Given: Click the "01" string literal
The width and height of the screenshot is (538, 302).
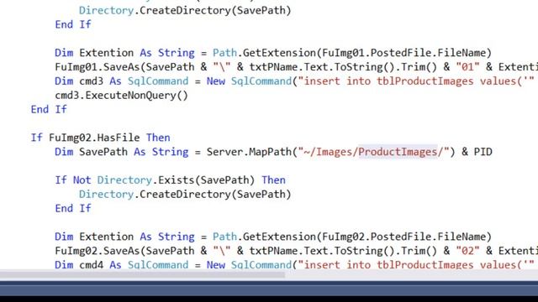Looking at the screenshot, I should [x=467, y=67].
